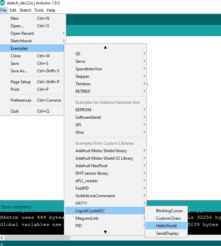Image resolution: width=221 pixels, height=246 pixels.
Task: Choose Open... from the File menu
Action: [33, 26]
